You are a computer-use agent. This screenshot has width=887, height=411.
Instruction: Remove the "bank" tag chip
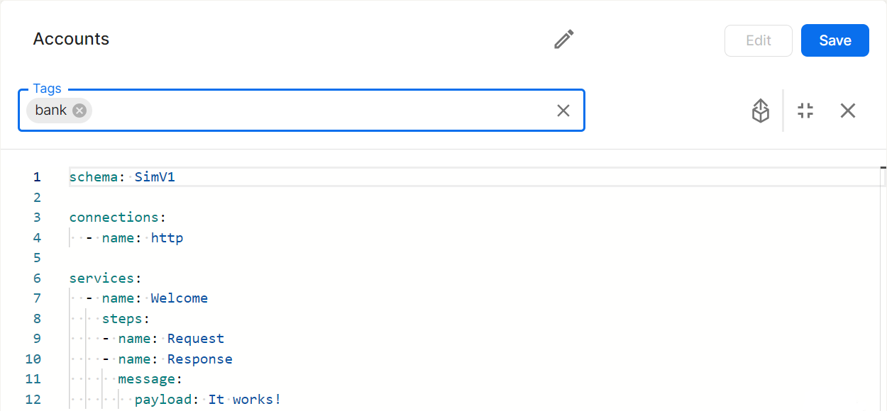(79, 111)
